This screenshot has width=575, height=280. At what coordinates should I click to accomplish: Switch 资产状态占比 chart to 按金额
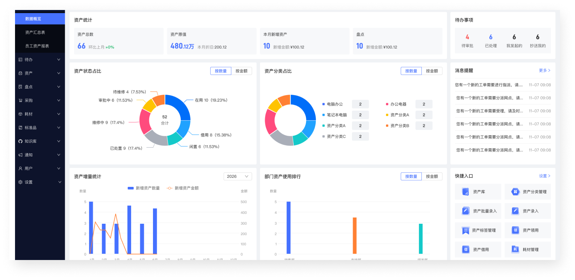point(241,71)
